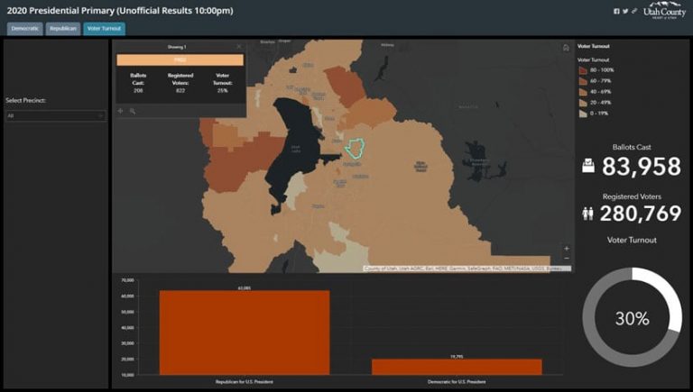
Task: Select the Registered Voters 822 popup value
Action: click(180, 90)
